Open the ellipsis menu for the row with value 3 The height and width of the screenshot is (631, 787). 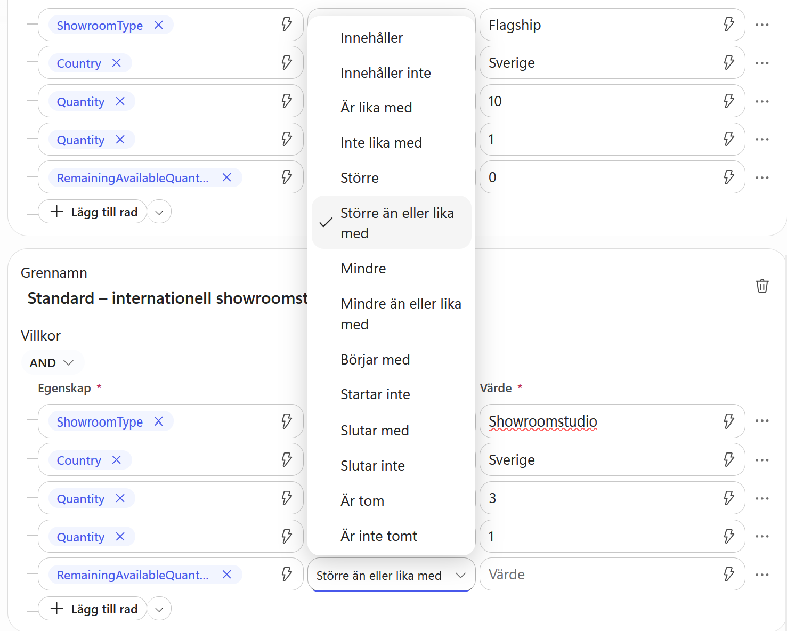[x=762, y=498]
